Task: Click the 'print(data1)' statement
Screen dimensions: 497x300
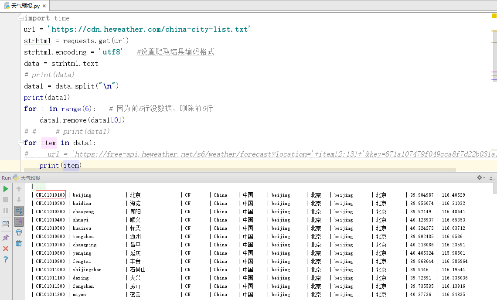Action: tap(47, 97)
